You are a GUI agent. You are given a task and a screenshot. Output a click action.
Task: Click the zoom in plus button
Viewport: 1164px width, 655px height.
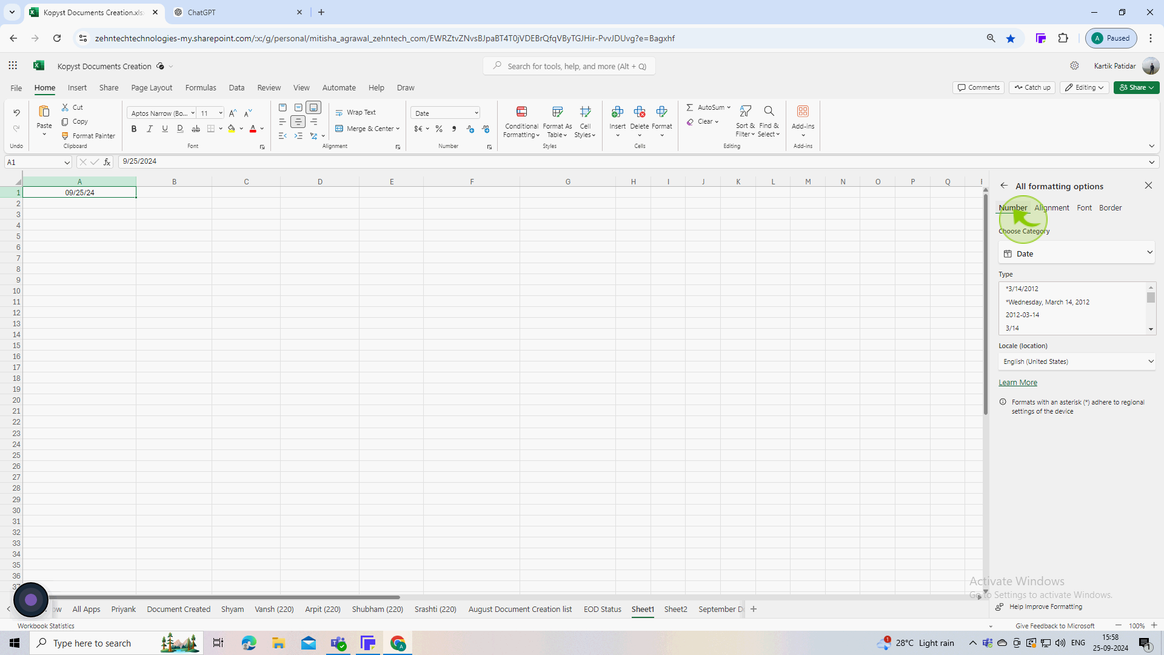1154,625
